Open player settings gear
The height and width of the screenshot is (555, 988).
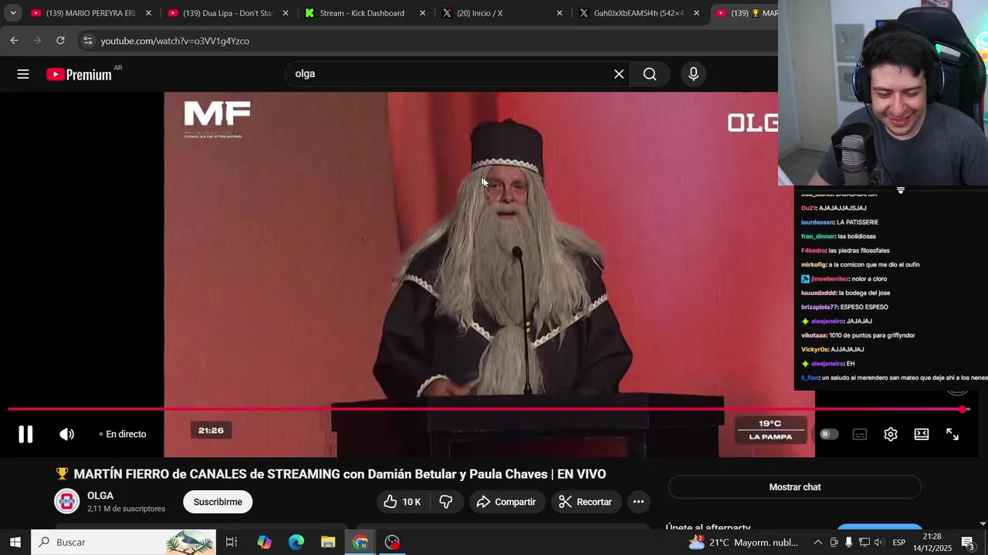click(x=891, y=434)
